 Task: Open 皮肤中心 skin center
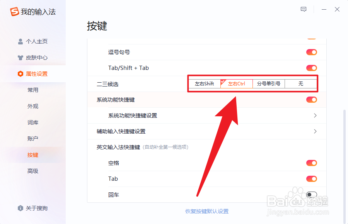[x=37, y=58]
